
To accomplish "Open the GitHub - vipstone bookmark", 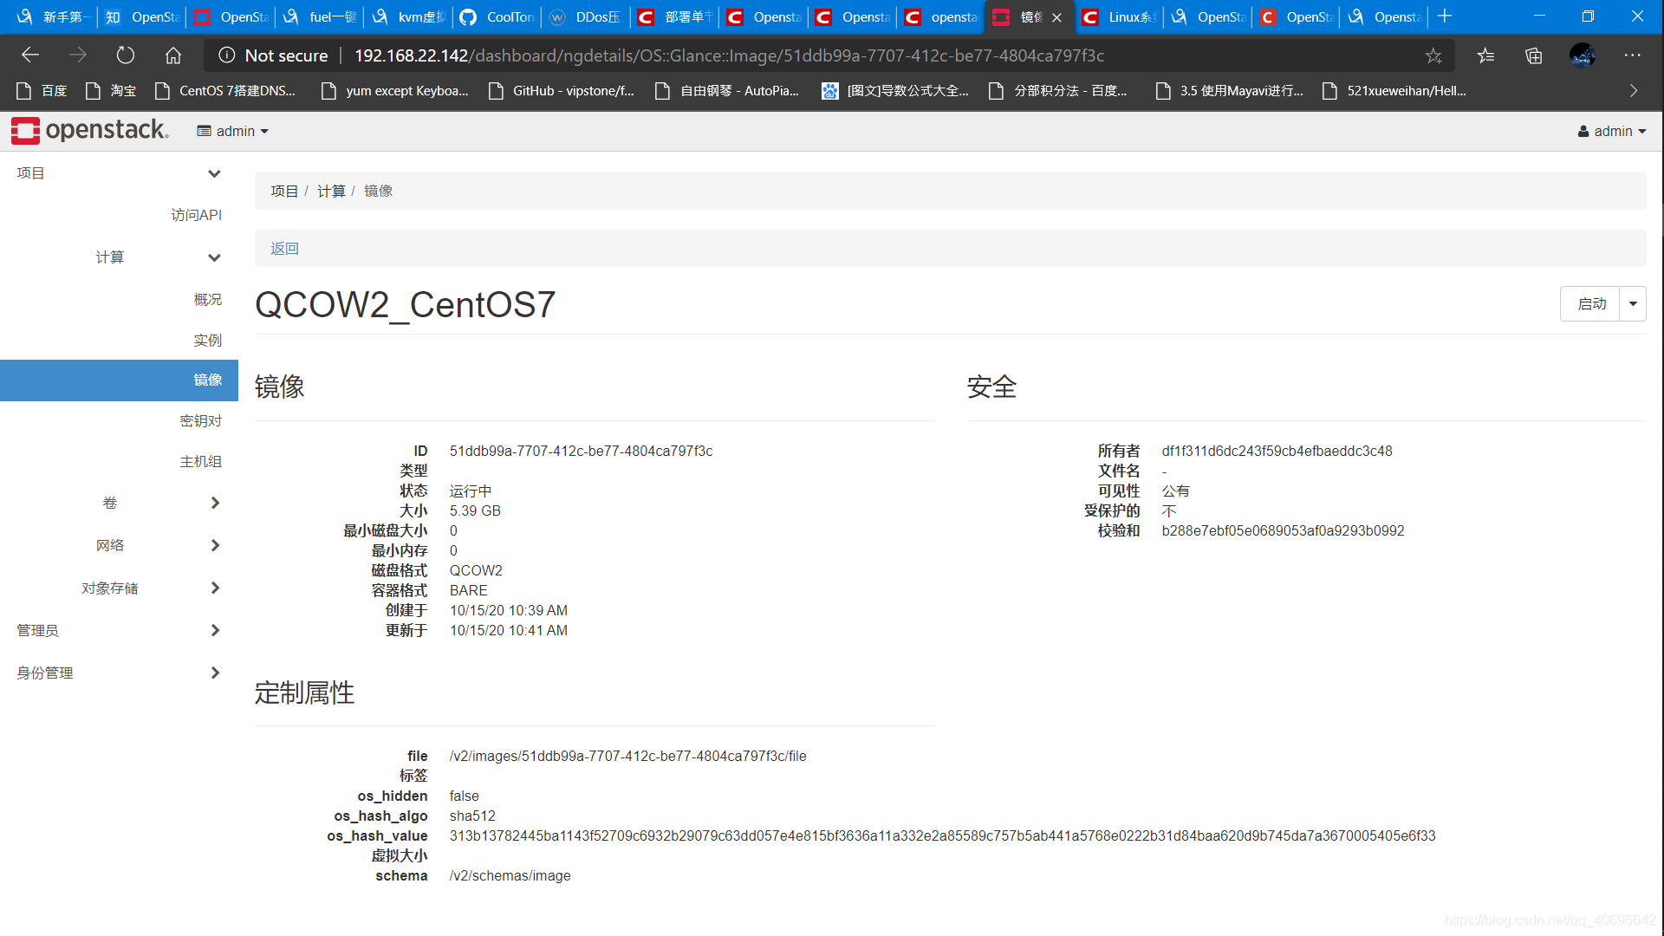I will click(x=561, y=90).
